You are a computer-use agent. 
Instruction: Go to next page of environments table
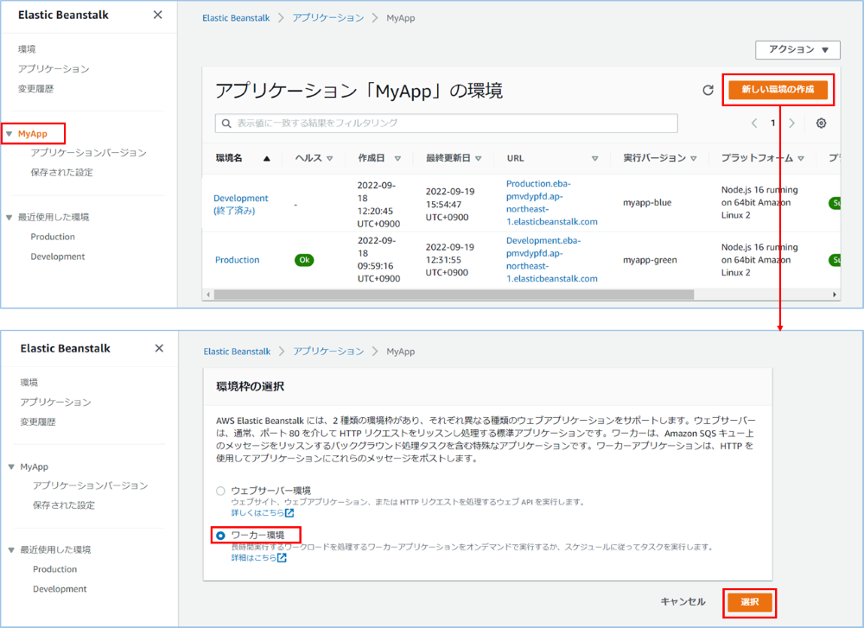click(x=791, y=124)
